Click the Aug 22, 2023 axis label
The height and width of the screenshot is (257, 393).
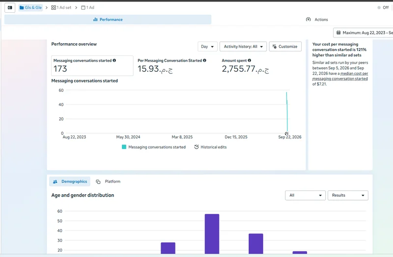(x=74, y=137)
